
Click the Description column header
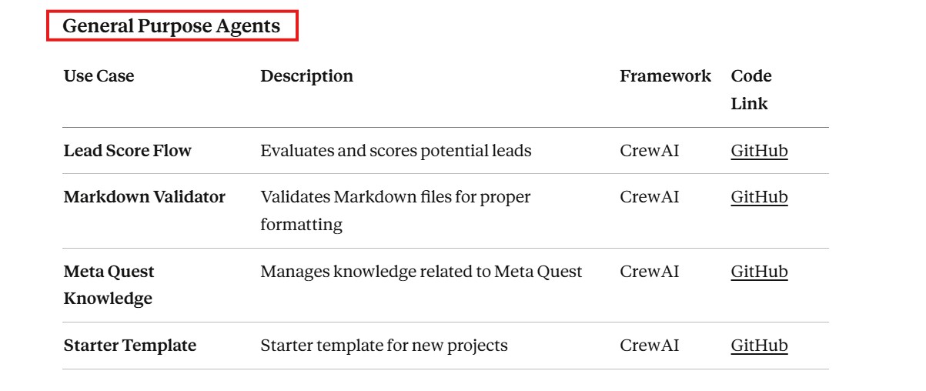pyautogui.click(x=306, y=76)
